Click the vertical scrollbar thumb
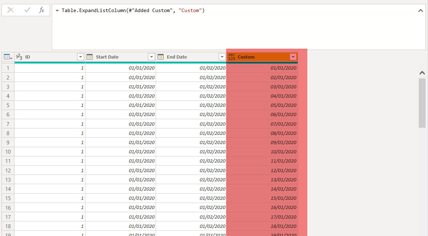This screenshot has height=236, width=428. (x=422, y=103)
